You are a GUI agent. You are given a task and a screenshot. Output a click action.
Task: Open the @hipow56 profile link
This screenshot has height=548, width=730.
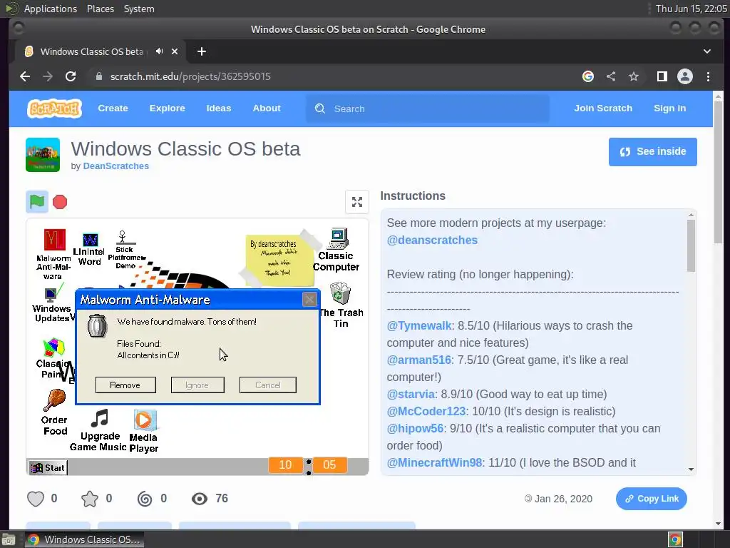pos(415,429)
